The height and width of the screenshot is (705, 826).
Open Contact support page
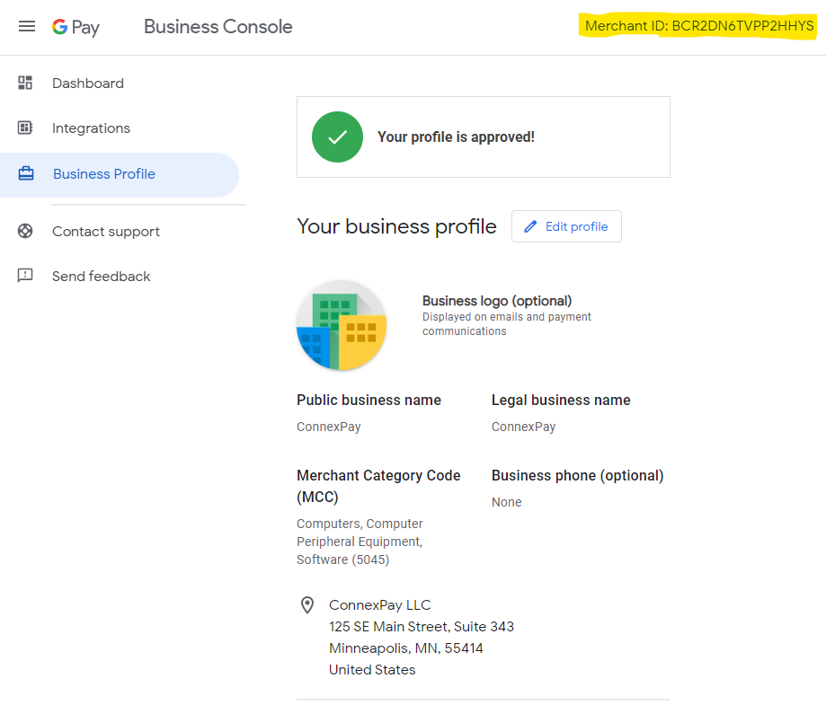[x=106, y=232]
